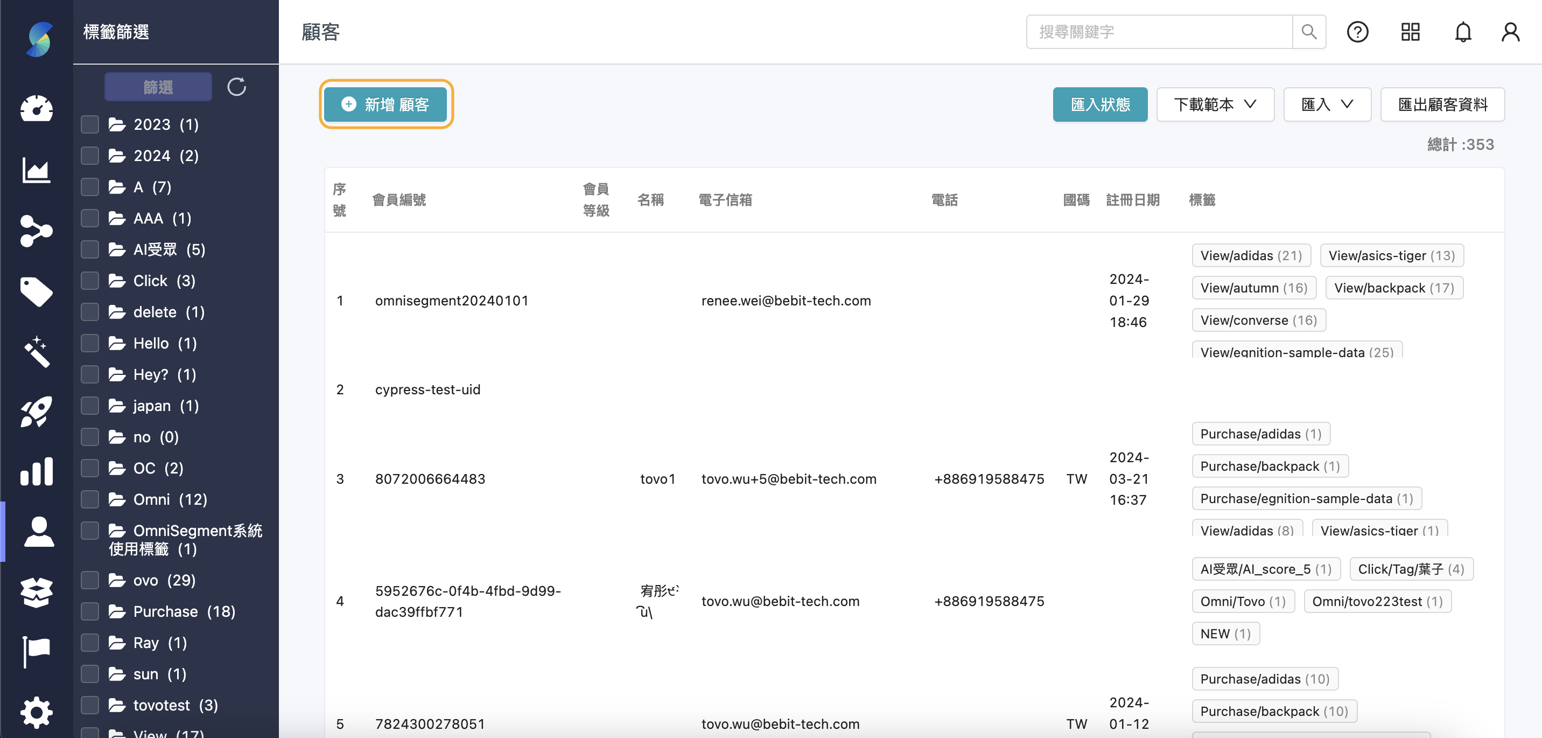Open the 下載範本 dropdown
The width and height of the screenshot is (1542, 738).
1215,104
